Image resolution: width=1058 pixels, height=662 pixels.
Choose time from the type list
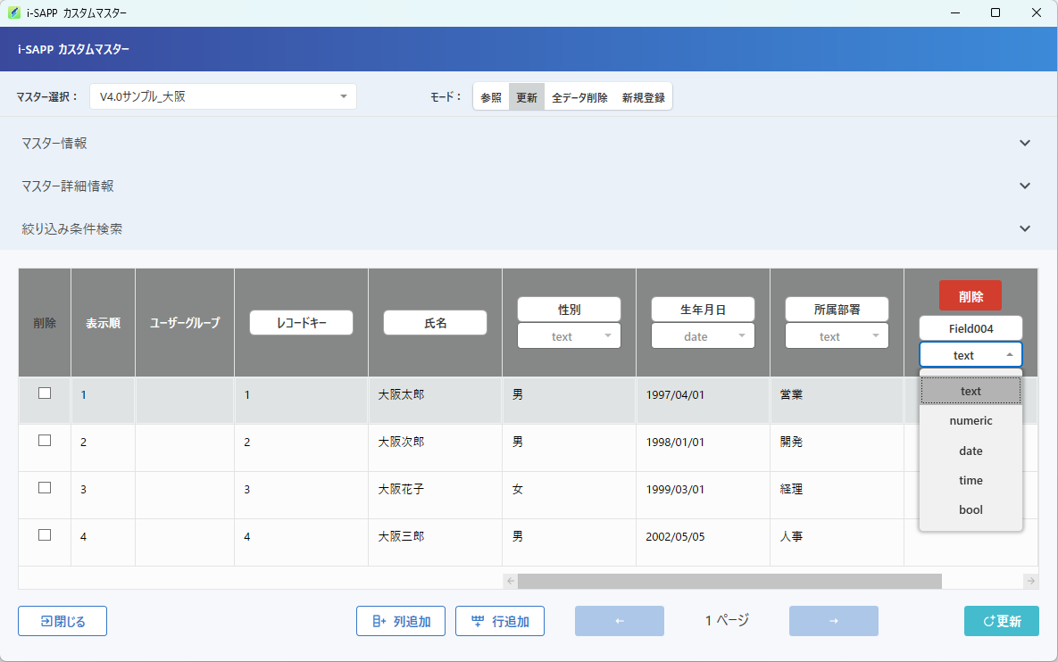click(x=971, y=481)
